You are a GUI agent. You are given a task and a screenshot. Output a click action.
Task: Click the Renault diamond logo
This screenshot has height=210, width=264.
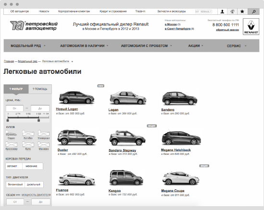251,27
